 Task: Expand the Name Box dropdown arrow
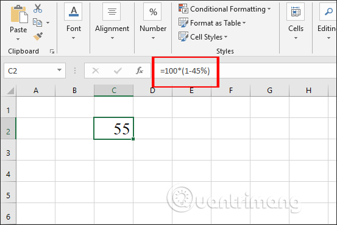pyautogui.click(x=59, y=70)
